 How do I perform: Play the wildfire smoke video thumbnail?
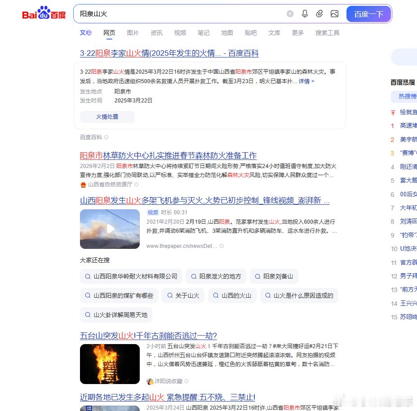110,229
